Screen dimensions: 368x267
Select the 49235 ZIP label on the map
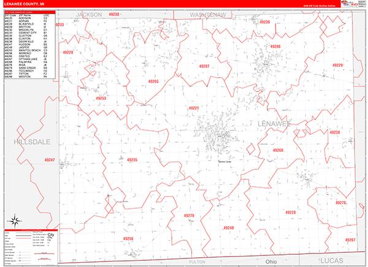pos(132,160)
